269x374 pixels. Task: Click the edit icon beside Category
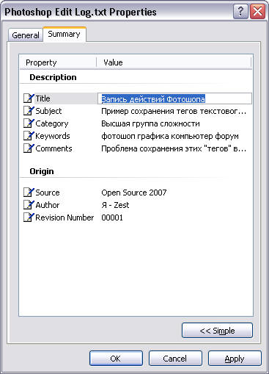pos(29,123)
